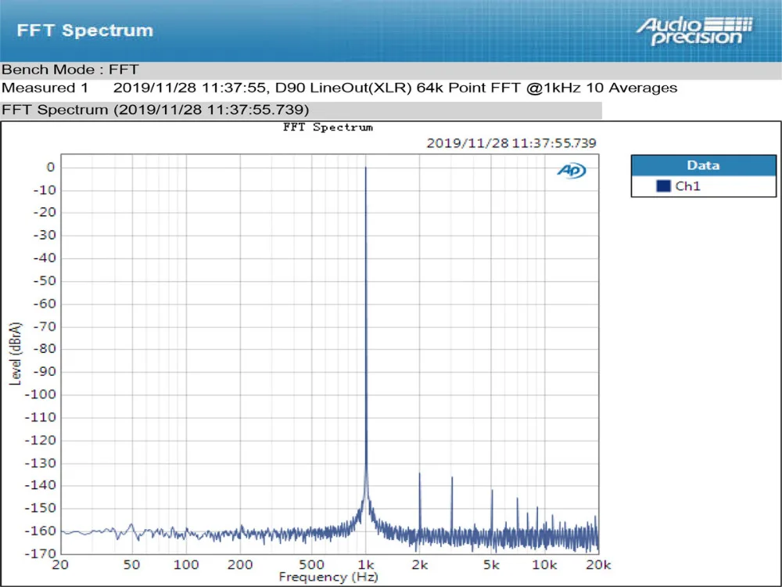Image resolution: width=782 pixels, height=587 pixels.
Task: Click the -130 tick label on level axis
Action: [x=40, y=463]
